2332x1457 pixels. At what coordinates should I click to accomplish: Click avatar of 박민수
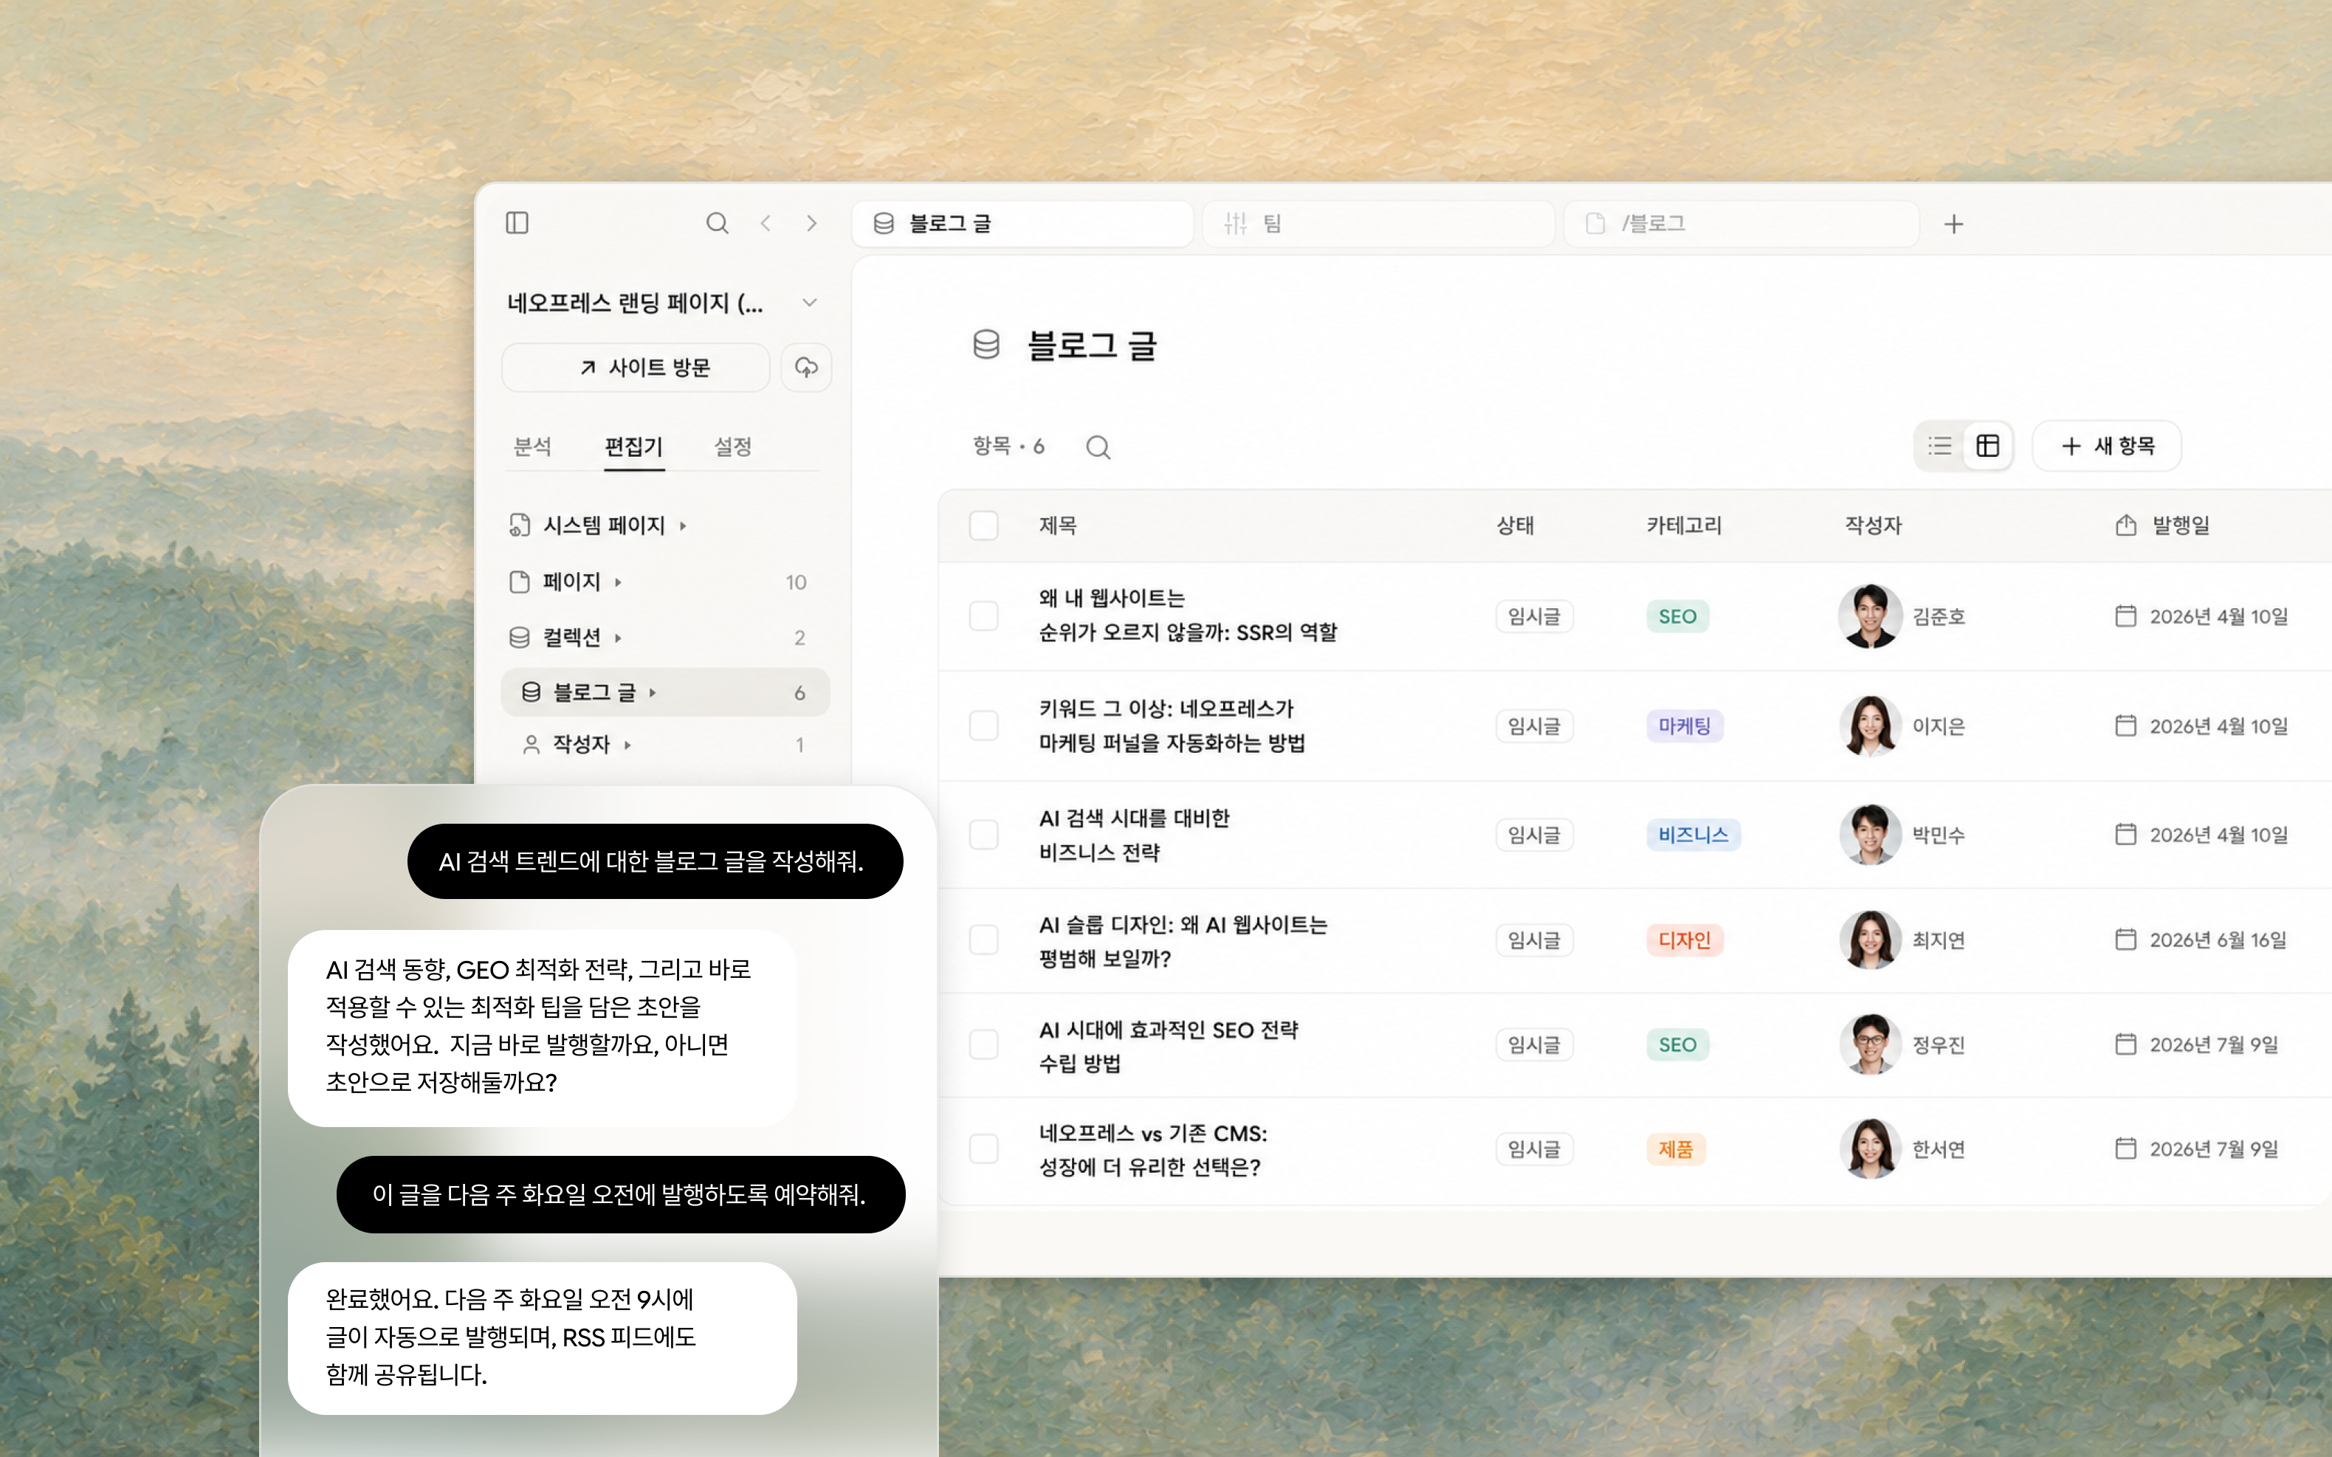[x=1869, y=835]
